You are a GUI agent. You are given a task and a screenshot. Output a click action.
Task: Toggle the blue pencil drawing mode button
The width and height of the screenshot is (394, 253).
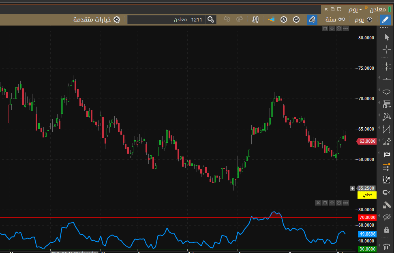tap(385, 19)
